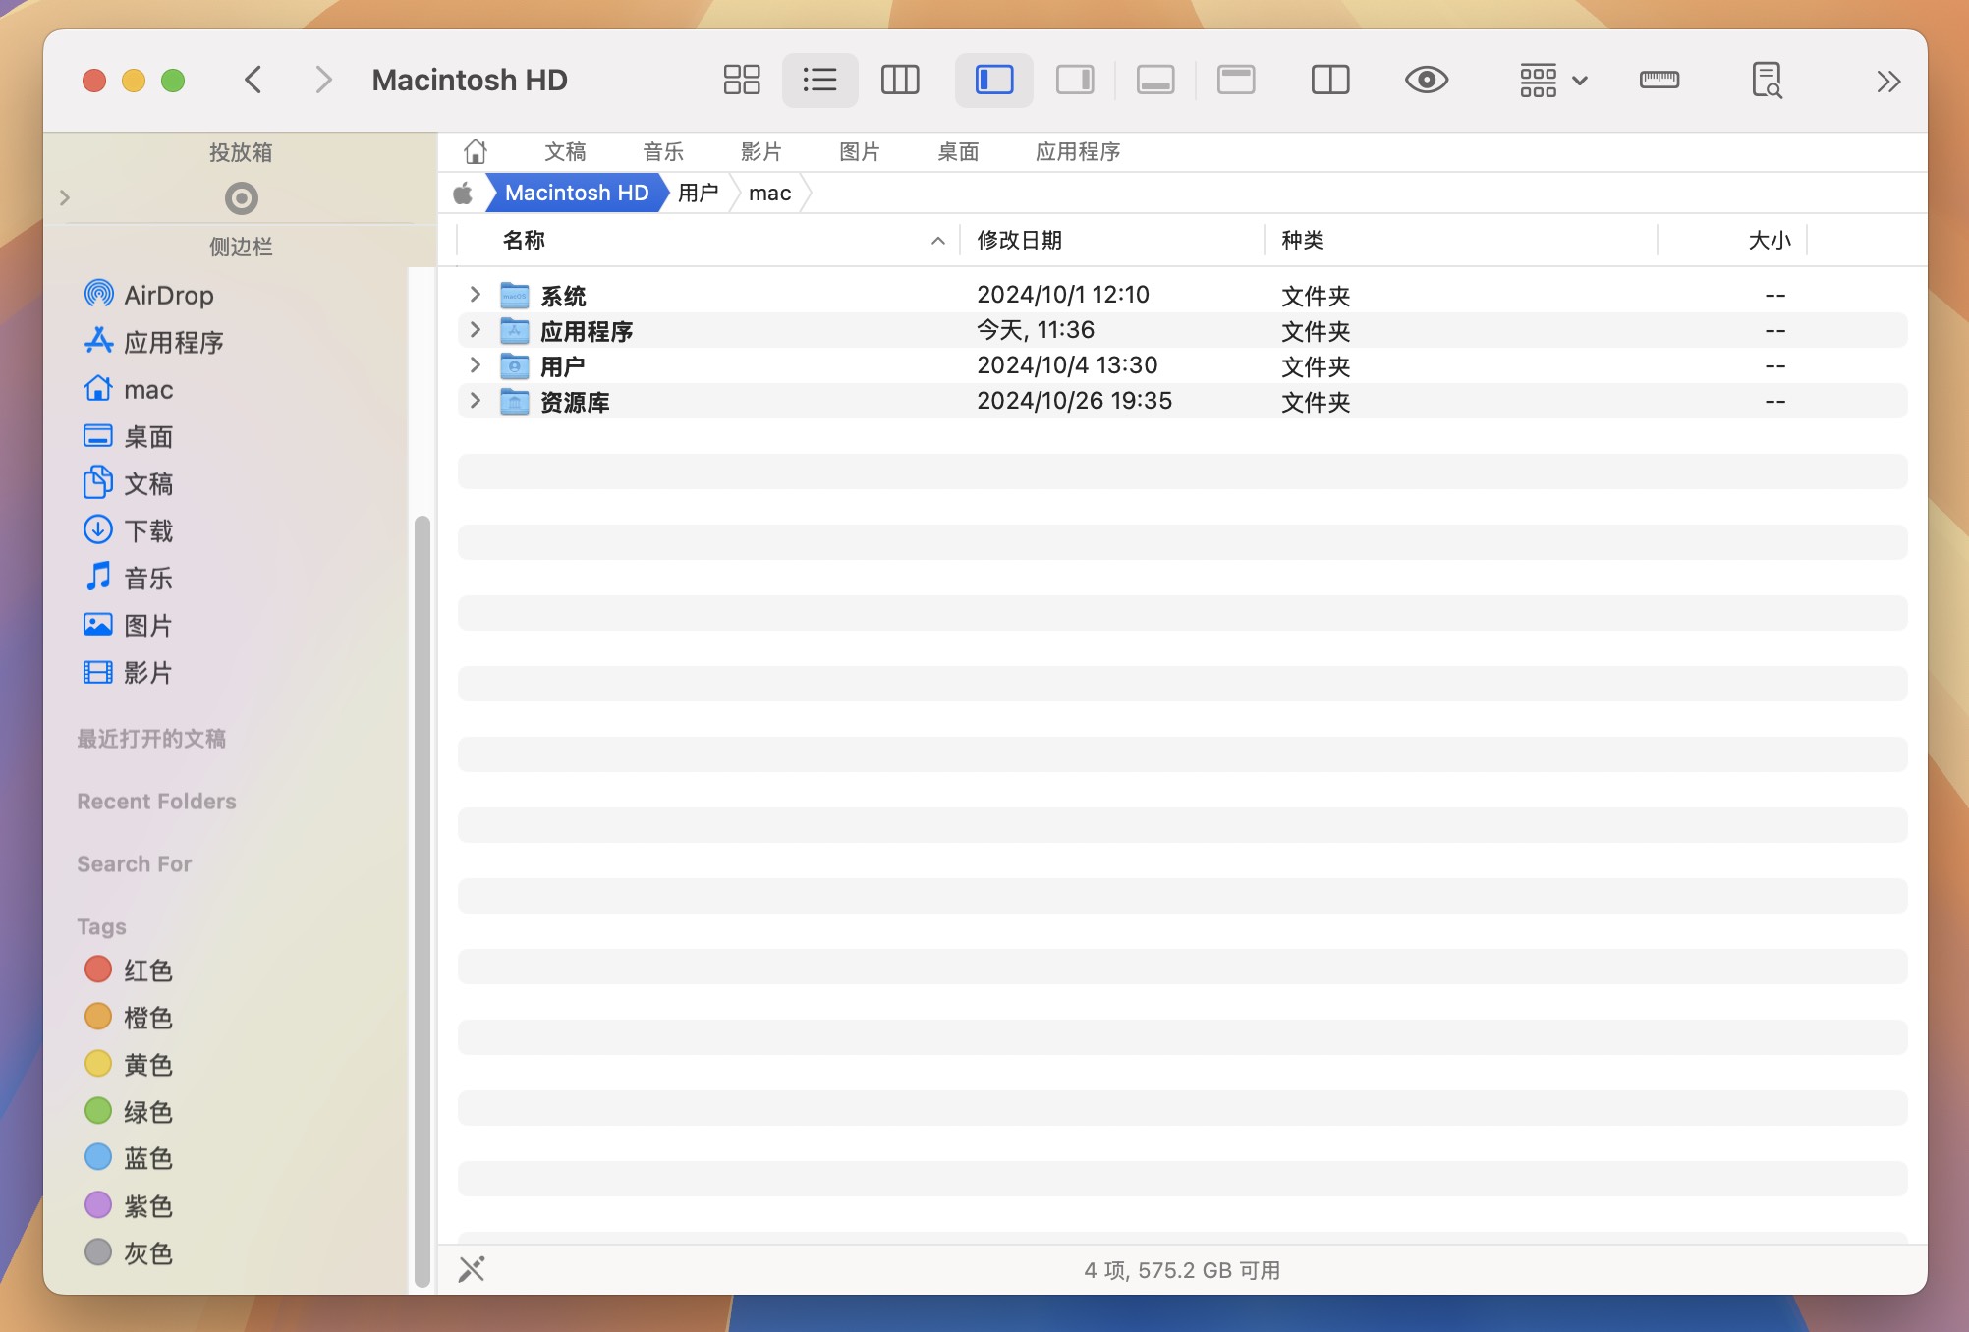Open the search icon on the toolbar
Screen dimensions: 1969x1332
pos(1767,80)
